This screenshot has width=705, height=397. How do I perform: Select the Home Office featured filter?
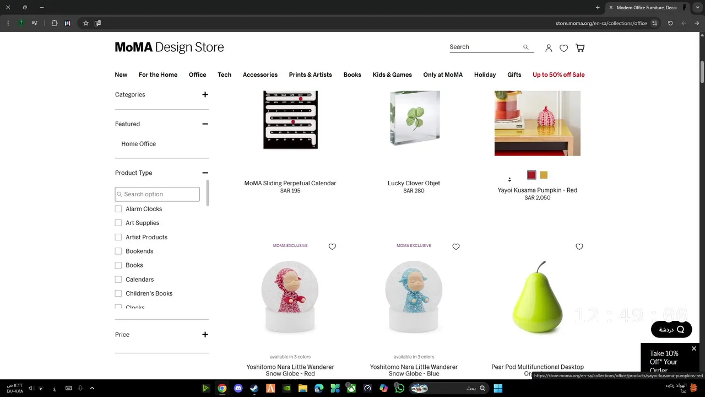pos(138,144)
